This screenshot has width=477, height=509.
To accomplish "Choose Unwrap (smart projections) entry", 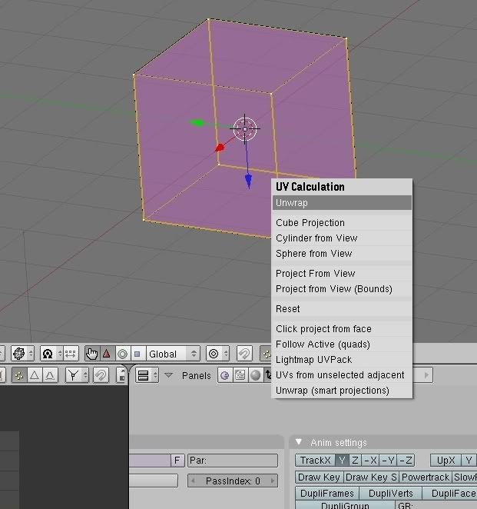I will click(342, 391).
